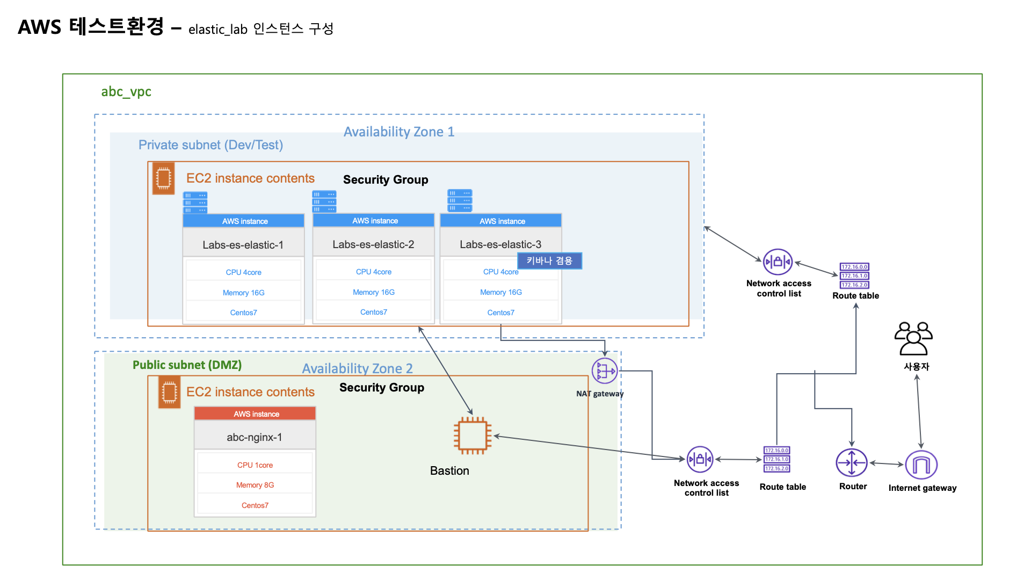Viewport: 1031px width, 580px height.
Task: Select the Router icon
Action: click(x=852, y=463)
